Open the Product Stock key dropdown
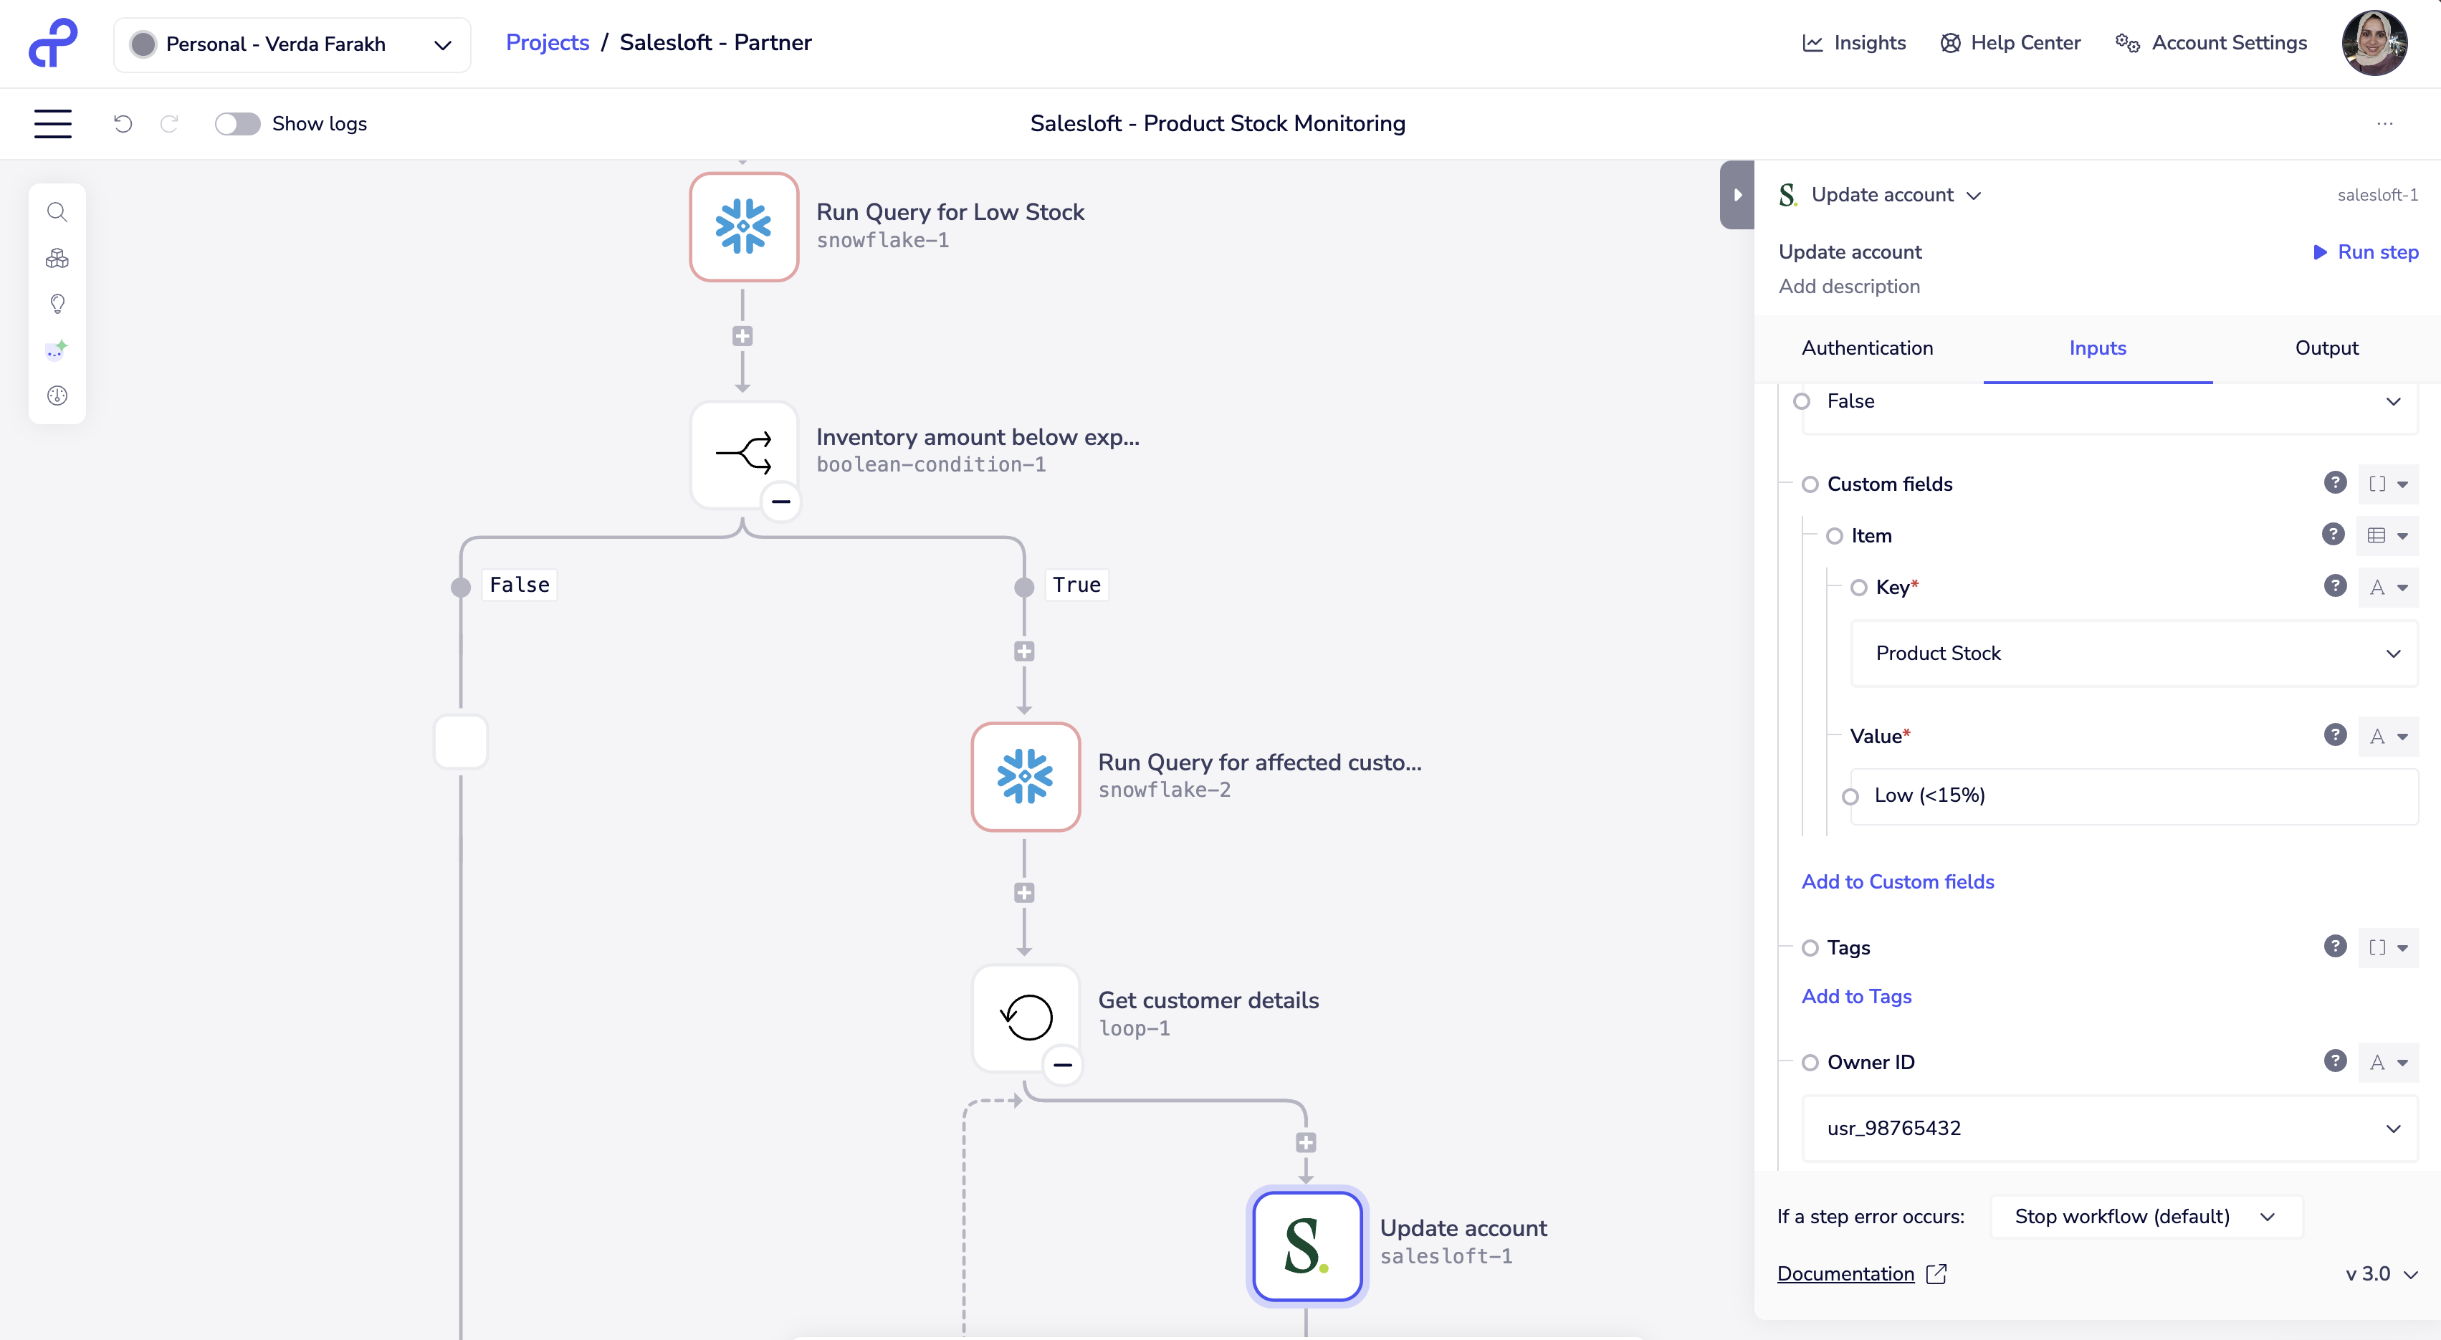The width and height of the screenshot is (2441, 1340). [2134, 653]
